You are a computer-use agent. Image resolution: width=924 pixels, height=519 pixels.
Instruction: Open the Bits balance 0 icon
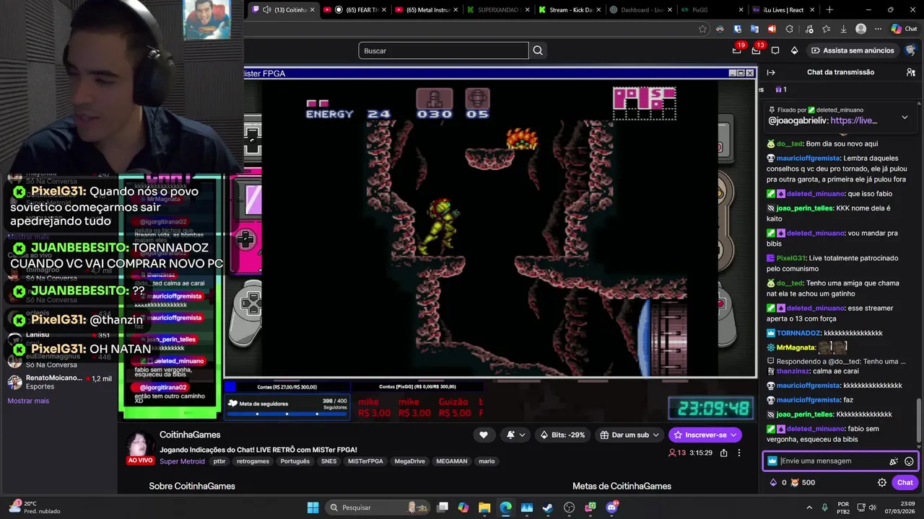pos(777,483)
